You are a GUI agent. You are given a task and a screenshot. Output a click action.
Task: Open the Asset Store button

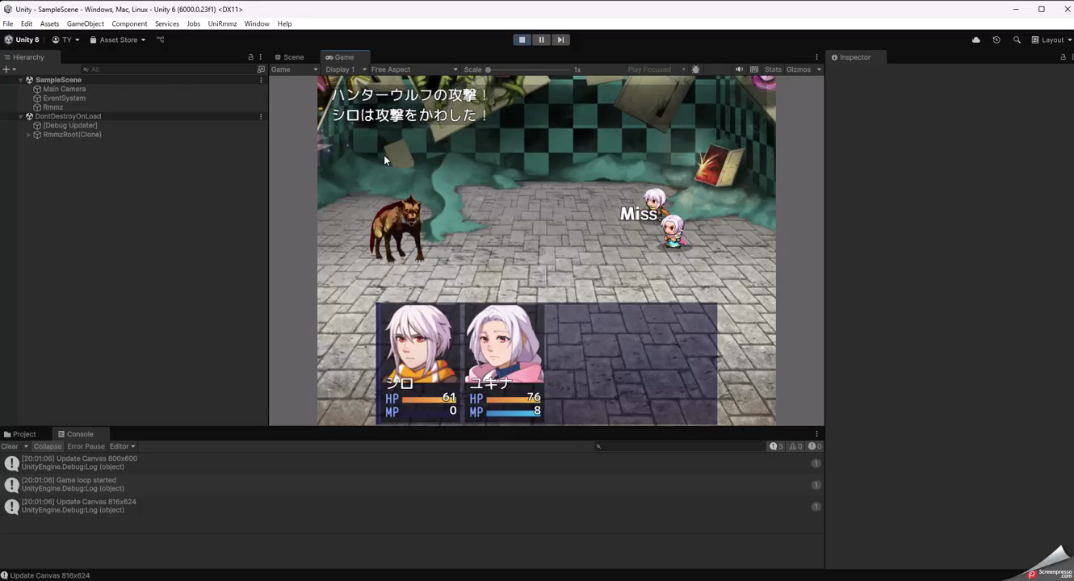point(118,40)
